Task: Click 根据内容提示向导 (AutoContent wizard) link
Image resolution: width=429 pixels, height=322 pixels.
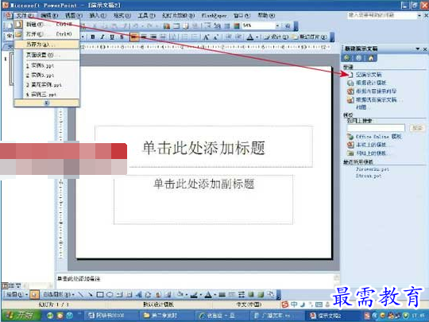Action: (377, 91)
